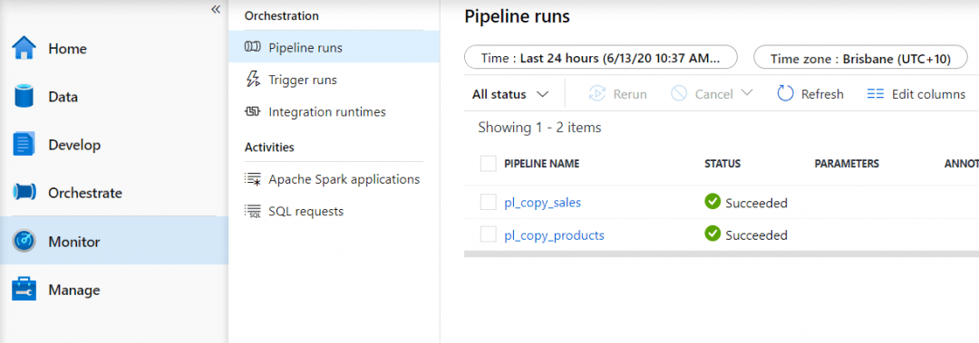Screen dimensions: 979x343
Task: Click the horizontal scrollbar under the table
Action: pyautogui.click(x=722, y=253)
